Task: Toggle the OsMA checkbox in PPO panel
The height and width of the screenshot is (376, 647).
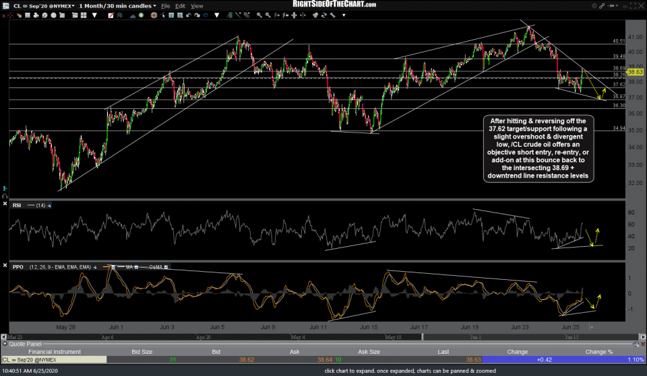Action: tap(166, 267)
